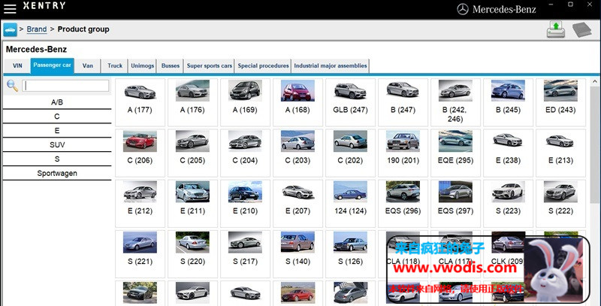Open the Van tab
601x306 pixels.
coord(88,65)
